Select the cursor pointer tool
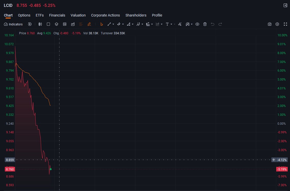290x191 pixels. [x=101, y=24]
